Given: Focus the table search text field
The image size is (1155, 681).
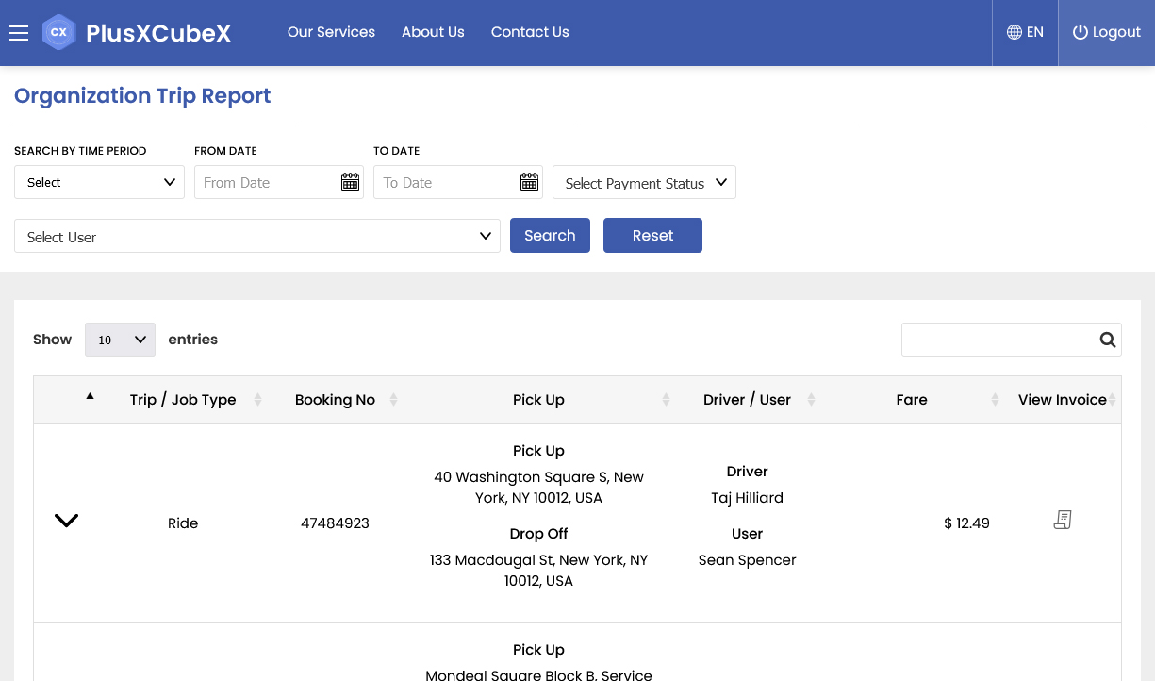Looking at the screenshot, I should pyautogui.click(x=999, y=340).
